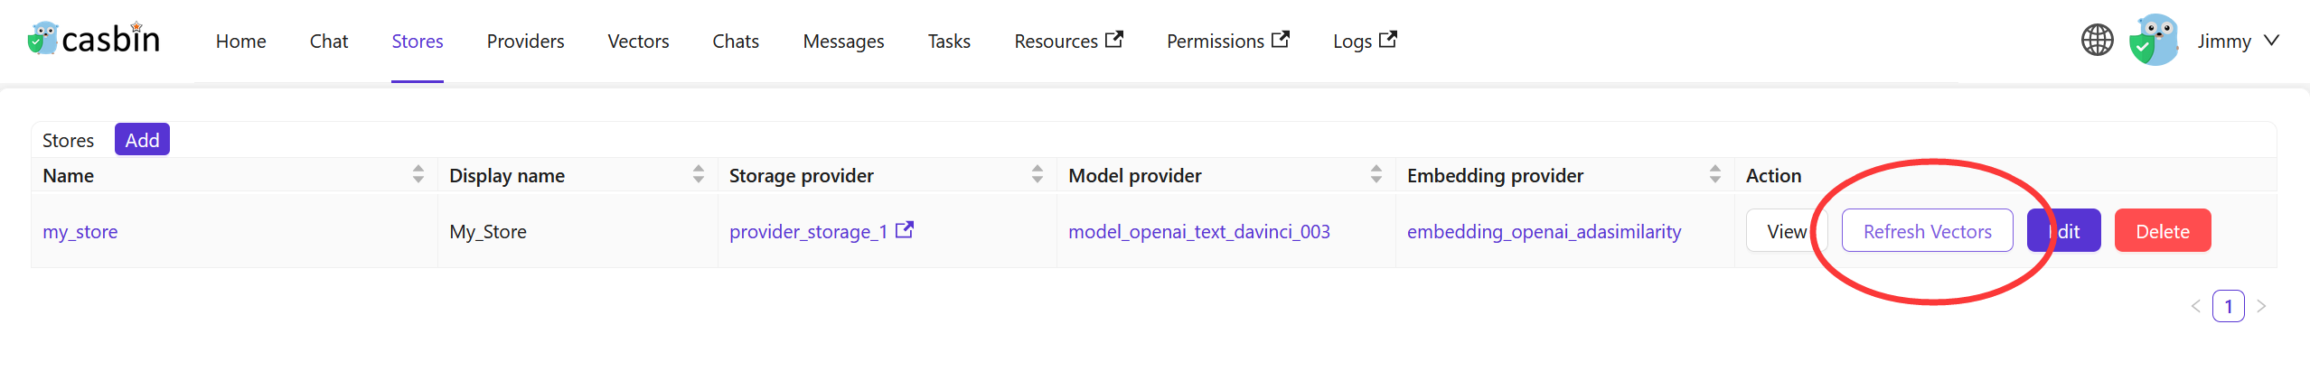Viewport: 2310px width, 380px height.
Task: Go to next page arrow
Action: point(2261,307)
